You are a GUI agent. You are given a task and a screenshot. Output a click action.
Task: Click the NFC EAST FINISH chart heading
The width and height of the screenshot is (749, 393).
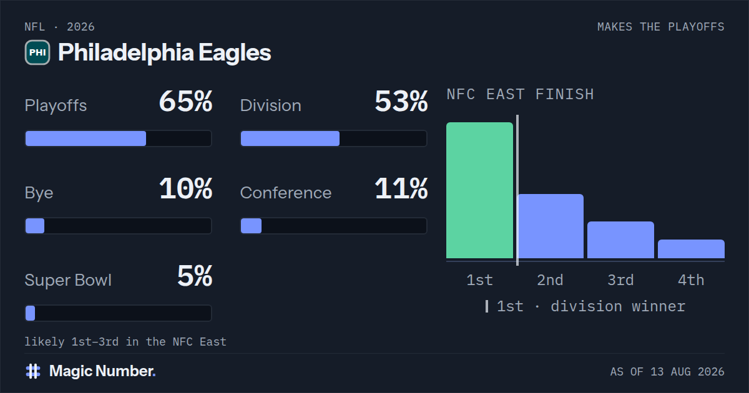click(x=520, y=95)
